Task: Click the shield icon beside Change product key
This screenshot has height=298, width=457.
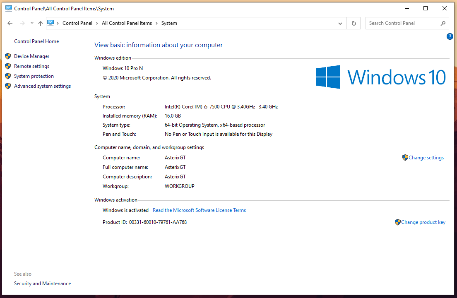Action: [x=398, y=222]
